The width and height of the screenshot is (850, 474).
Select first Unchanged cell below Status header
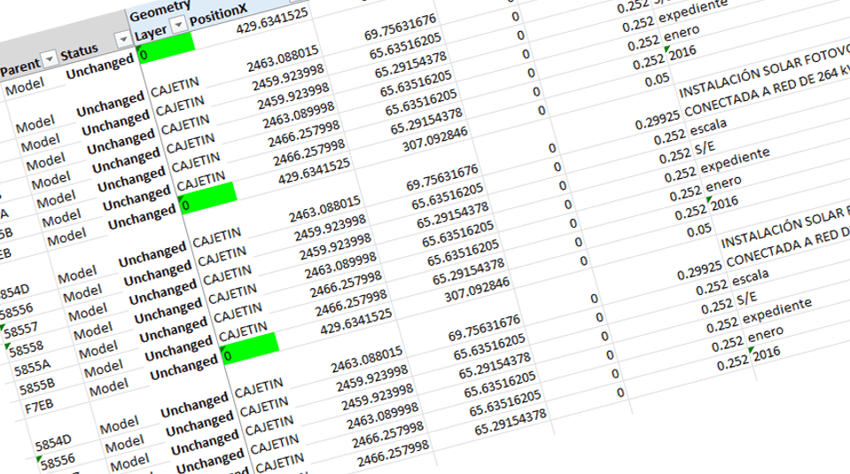[x=99, y=66]
